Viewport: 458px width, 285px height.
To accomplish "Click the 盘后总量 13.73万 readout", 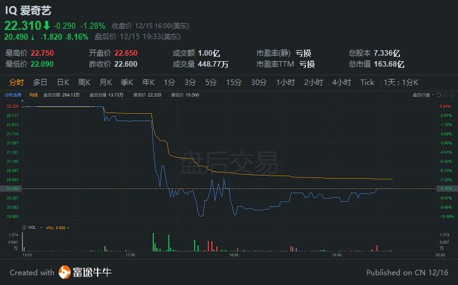I will click(x=106, y=95).
